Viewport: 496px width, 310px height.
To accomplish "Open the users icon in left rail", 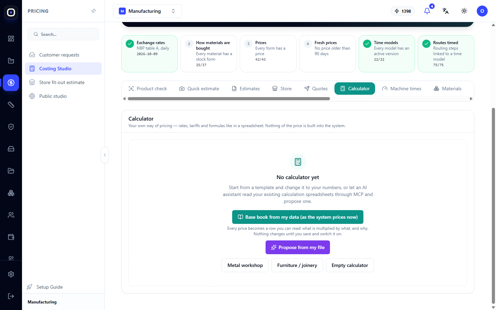I will (11, 215).
